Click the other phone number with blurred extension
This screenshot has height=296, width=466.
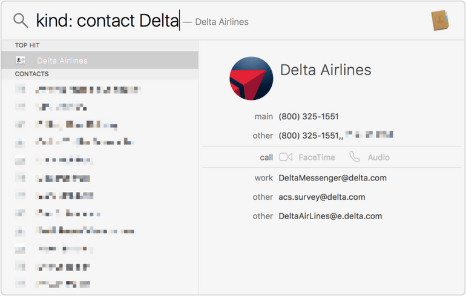335,136
